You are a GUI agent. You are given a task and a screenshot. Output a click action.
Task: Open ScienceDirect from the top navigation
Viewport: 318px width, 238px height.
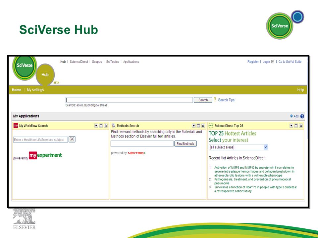[x=79, y=62]
